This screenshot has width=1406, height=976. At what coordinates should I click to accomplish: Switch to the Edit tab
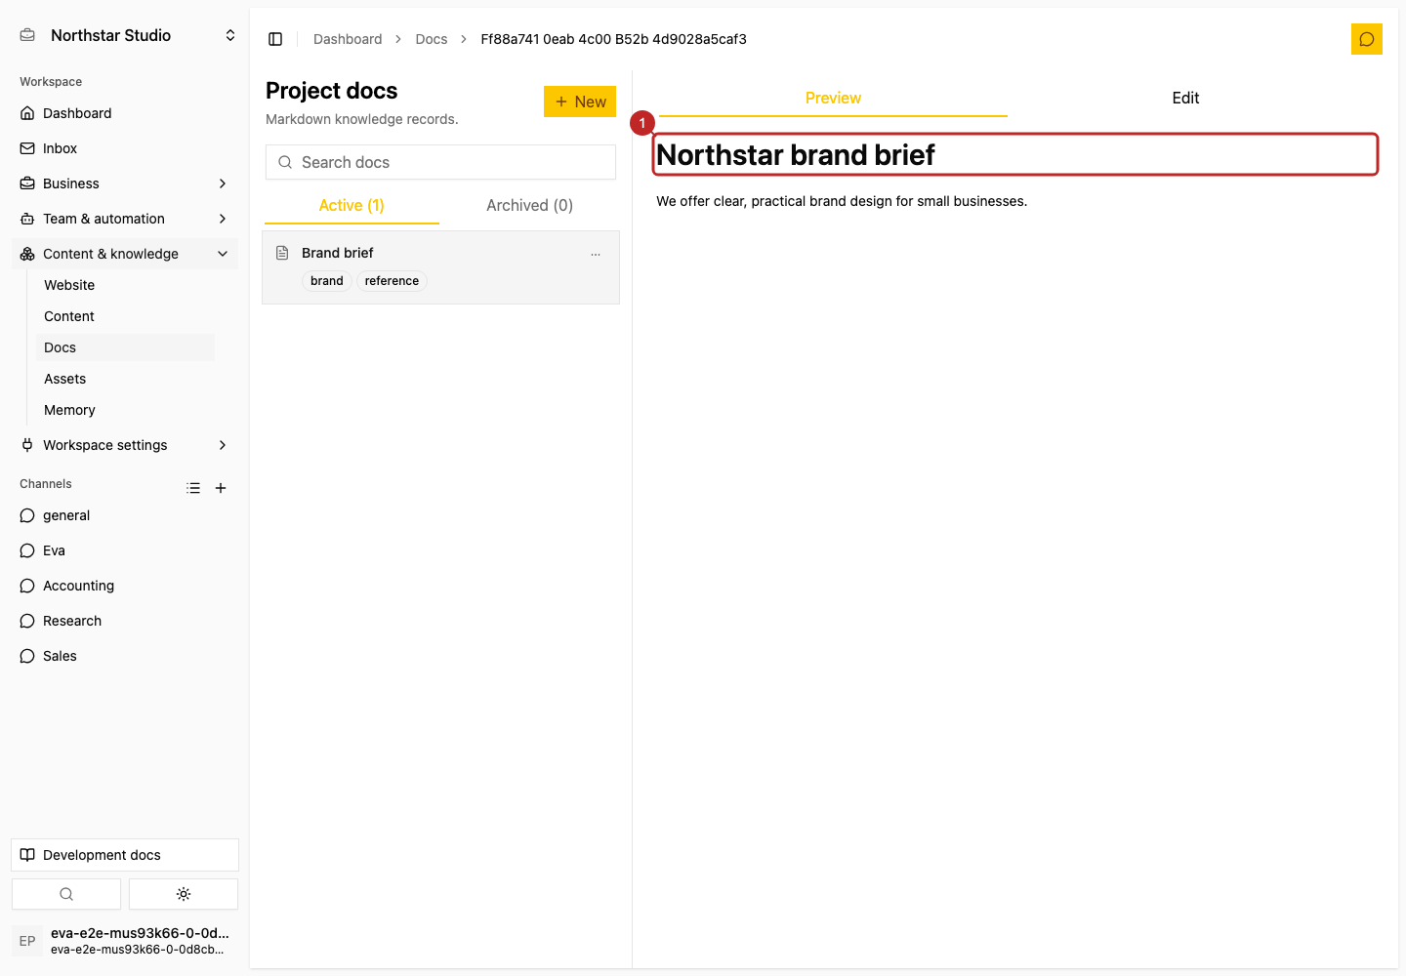tap(1185, 98)
